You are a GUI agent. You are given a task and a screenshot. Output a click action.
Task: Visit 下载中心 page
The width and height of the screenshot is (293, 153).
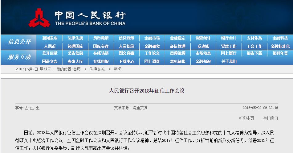(x=127, y=61)
